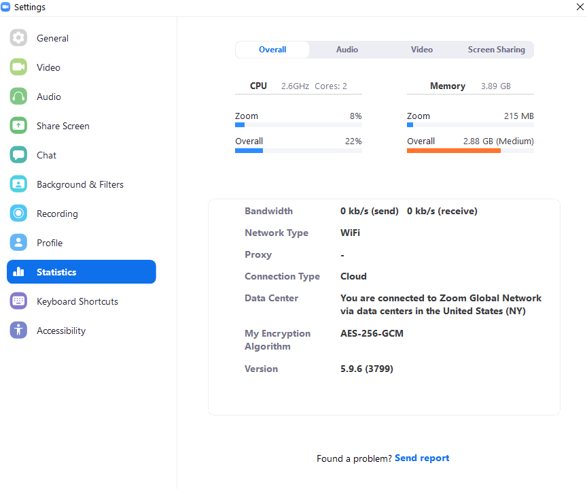This screenshot has height=489, width=587.
Task: Select the Recording icon in sidebar
Action: pyautogui.click(x=18, y=214)
